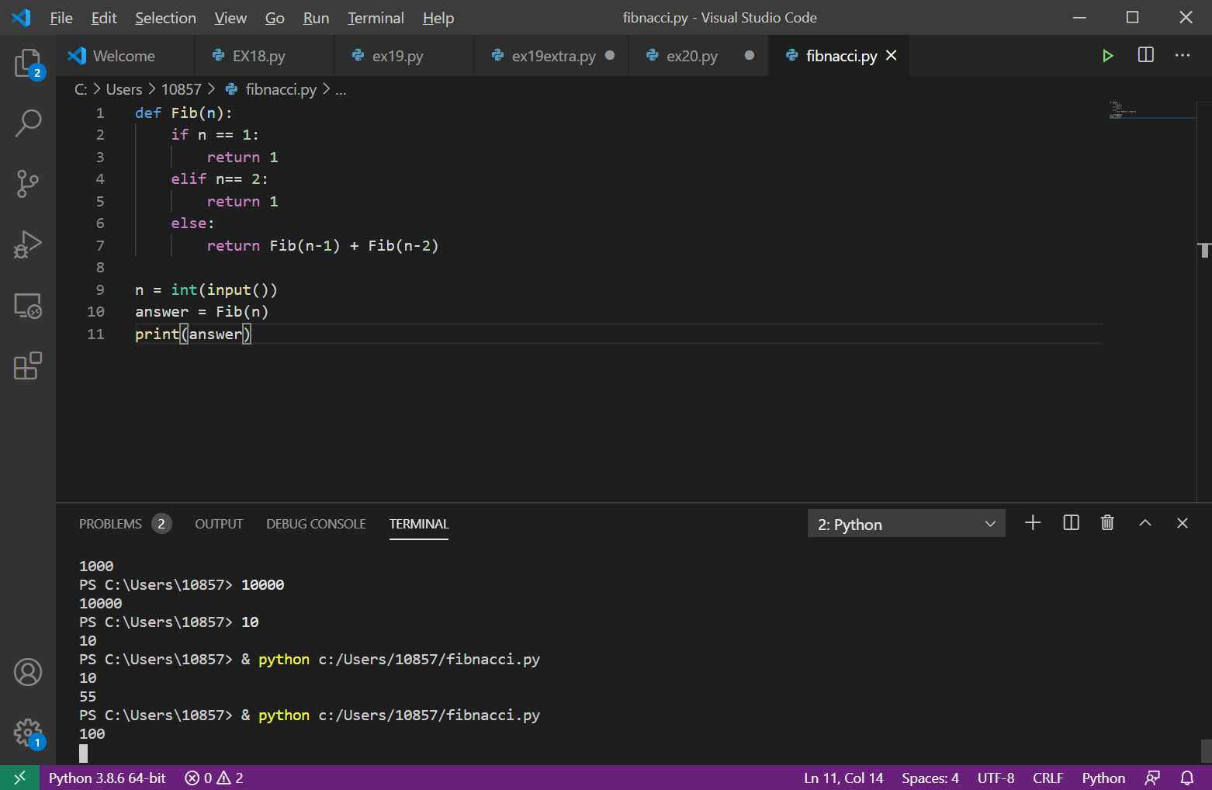The width and height of the screenshot is (1212, 790).
Task: Open the feedback icon in status bar
Action: pyautogui.click(x=1152, y=778)
